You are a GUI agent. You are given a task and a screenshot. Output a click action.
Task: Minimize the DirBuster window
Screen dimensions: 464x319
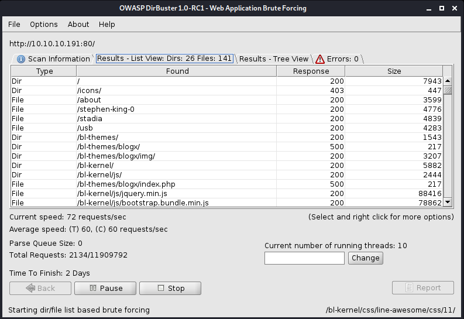click(429, 8)
